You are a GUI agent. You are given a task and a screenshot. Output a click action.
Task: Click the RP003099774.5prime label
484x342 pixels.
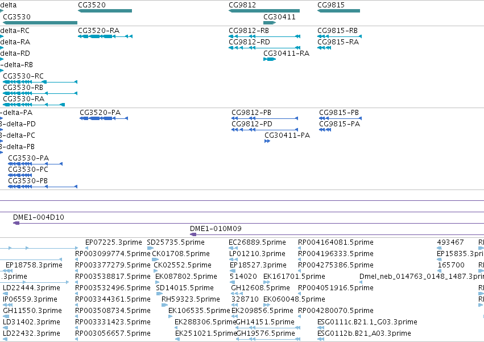(x=113, y=254)
